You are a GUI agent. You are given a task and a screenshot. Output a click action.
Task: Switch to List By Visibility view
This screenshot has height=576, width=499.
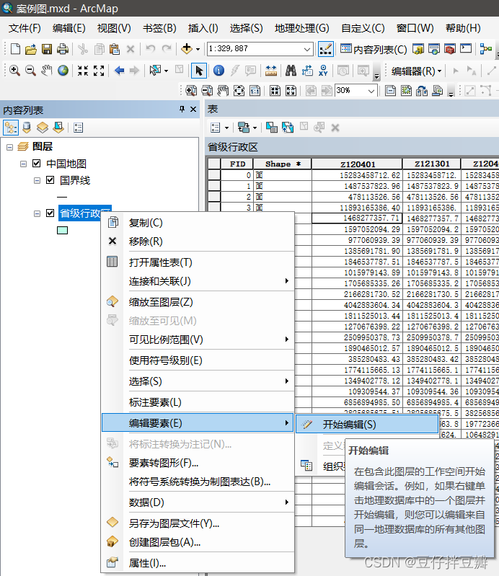pyautogui.click(x=43, y=128)
